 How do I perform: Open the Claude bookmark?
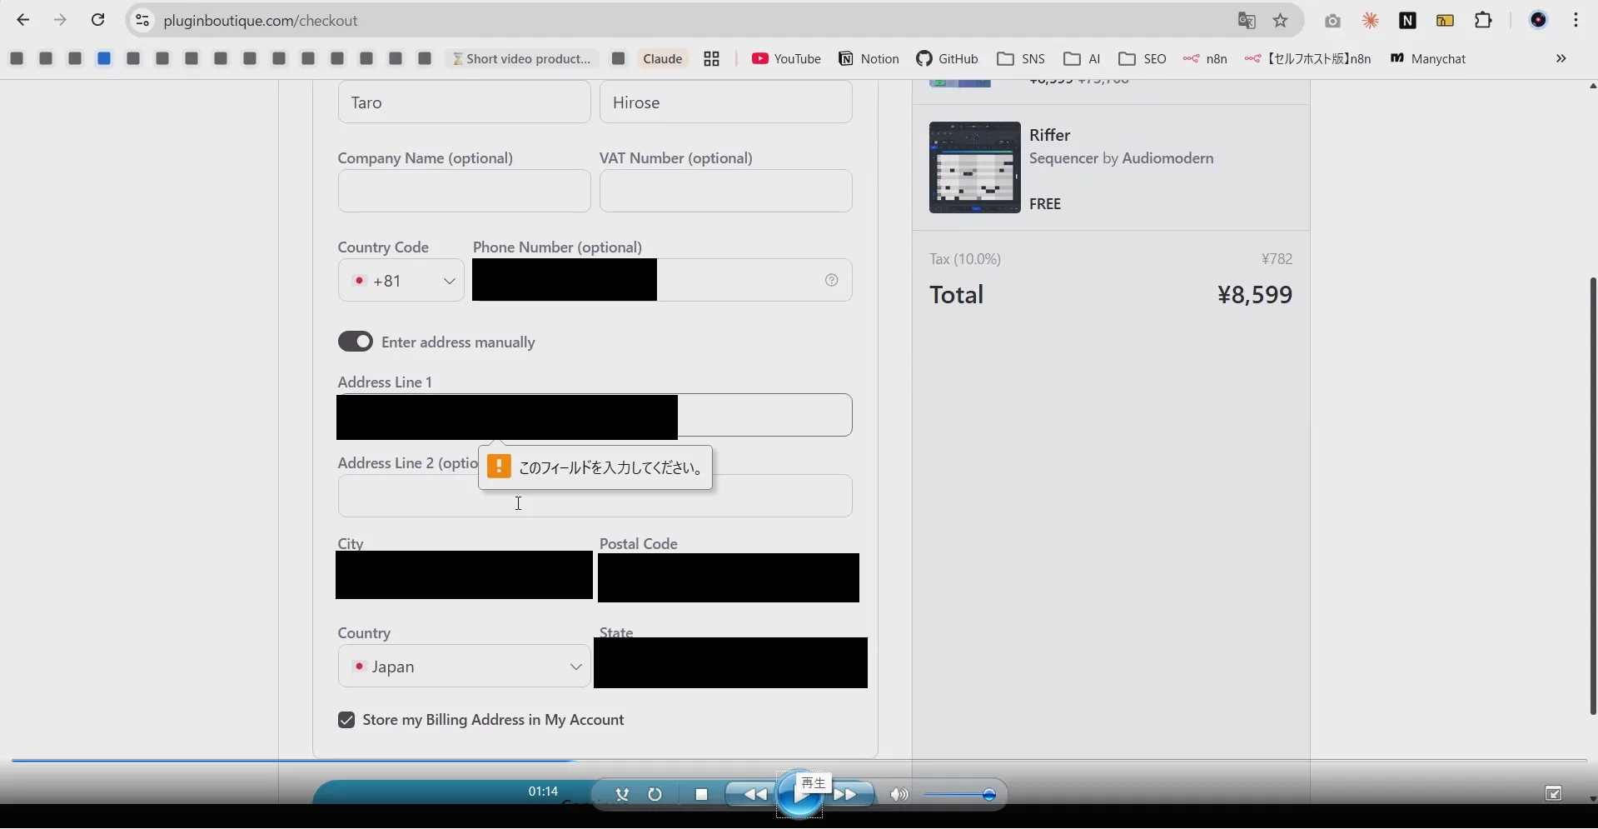pyautogui.click(x=662, y=58)
